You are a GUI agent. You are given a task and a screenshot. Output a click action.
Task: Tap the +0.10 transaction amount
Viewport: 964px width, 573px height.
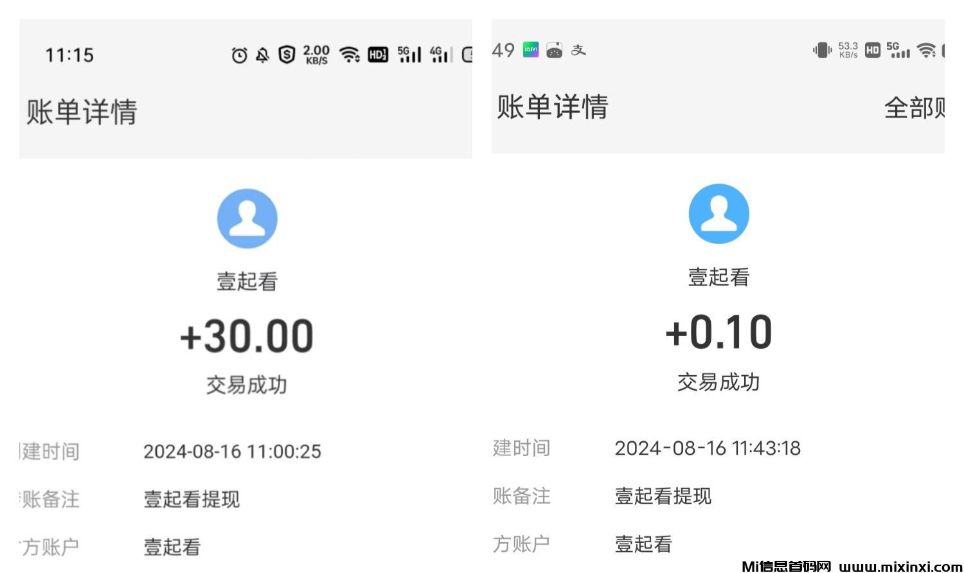[x=719, y=332]
